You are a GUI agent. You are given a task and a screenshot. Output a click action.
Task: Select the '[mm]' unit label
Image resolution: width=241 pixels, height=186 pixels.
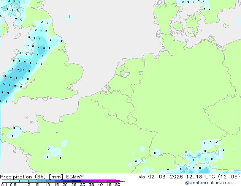tap(56, 177)
